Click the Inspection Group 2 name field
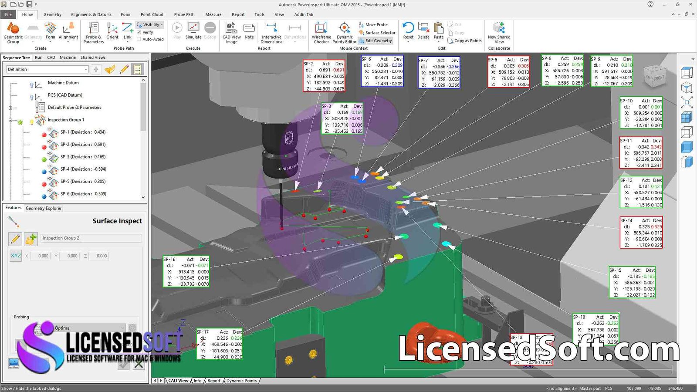Viewport: 697px width, 392px height. (x=91, y=238)
